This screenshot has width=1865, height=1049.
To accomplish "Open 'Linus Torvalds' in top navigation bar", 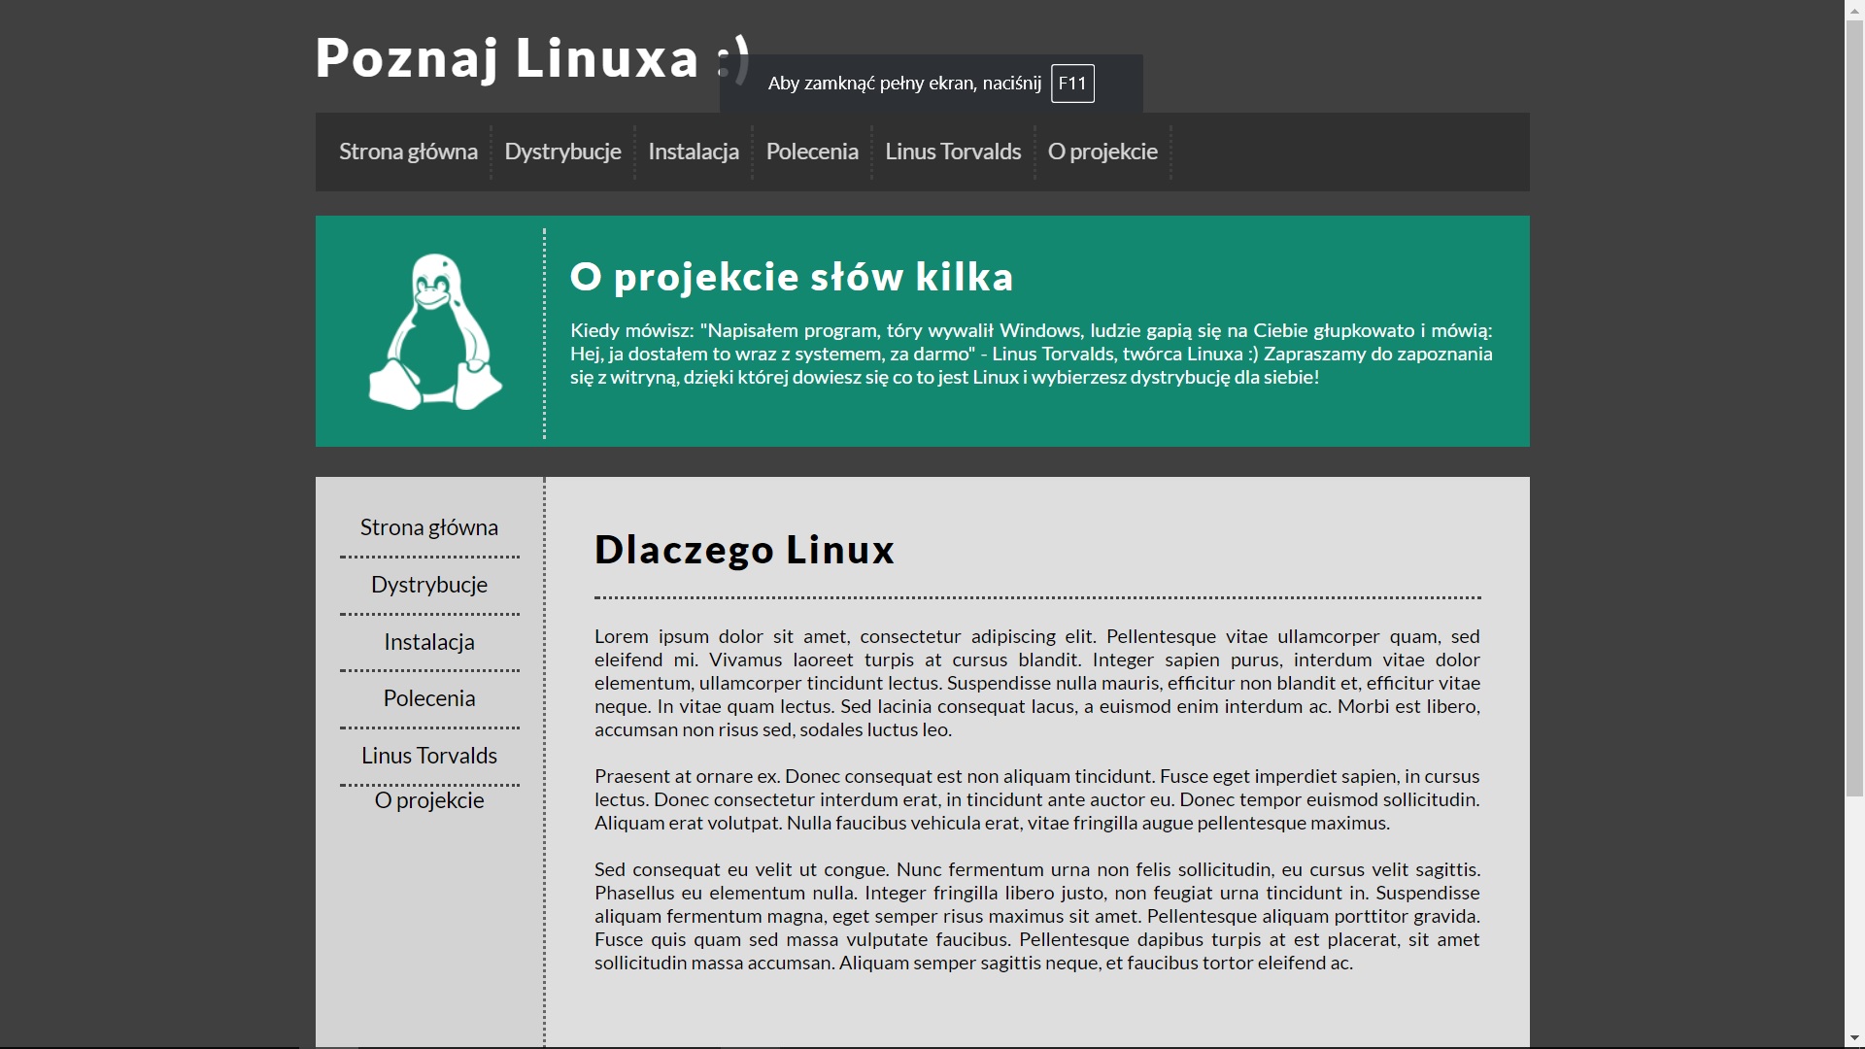I will point(953,152).
